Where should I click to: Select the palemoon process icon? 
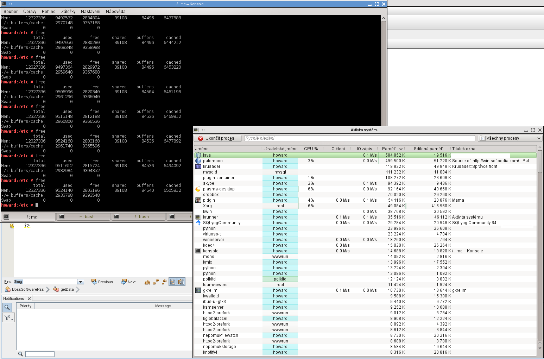coord(198,161)
